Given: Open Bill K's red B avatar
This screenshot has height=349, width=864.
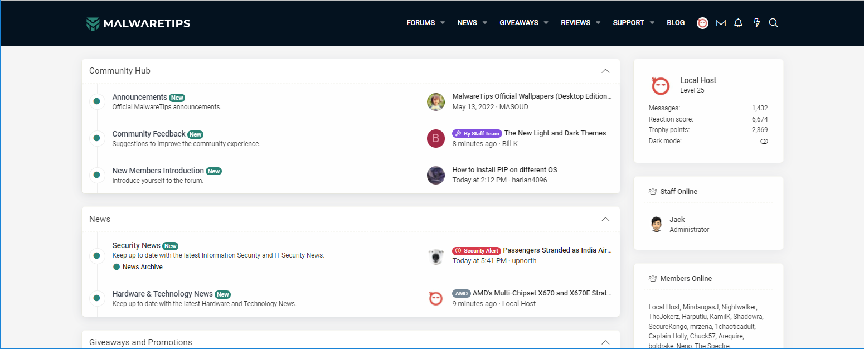Looking at the screenshot, I should [x=436, y=139].
